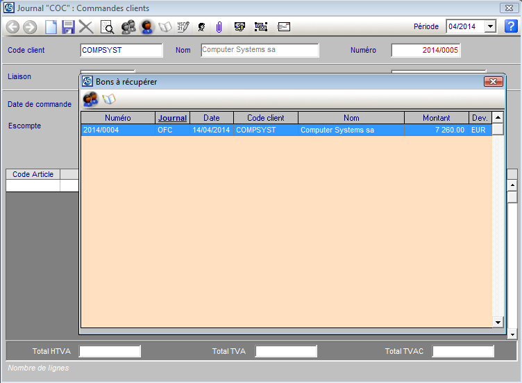The height and width of the screenshot is (383, 522).
Task: Close the Bons à récupérer dialog
Action: point(493,82)
